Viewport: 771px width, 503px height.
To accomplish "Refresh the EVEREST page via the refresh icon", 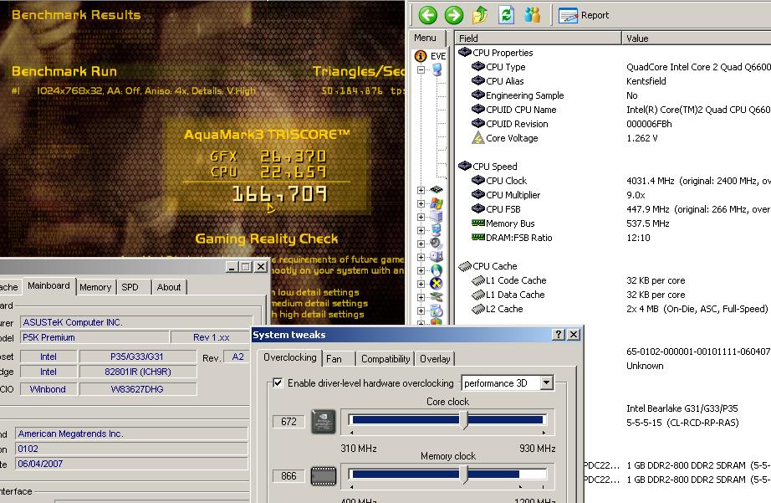I will pos(506,15).
